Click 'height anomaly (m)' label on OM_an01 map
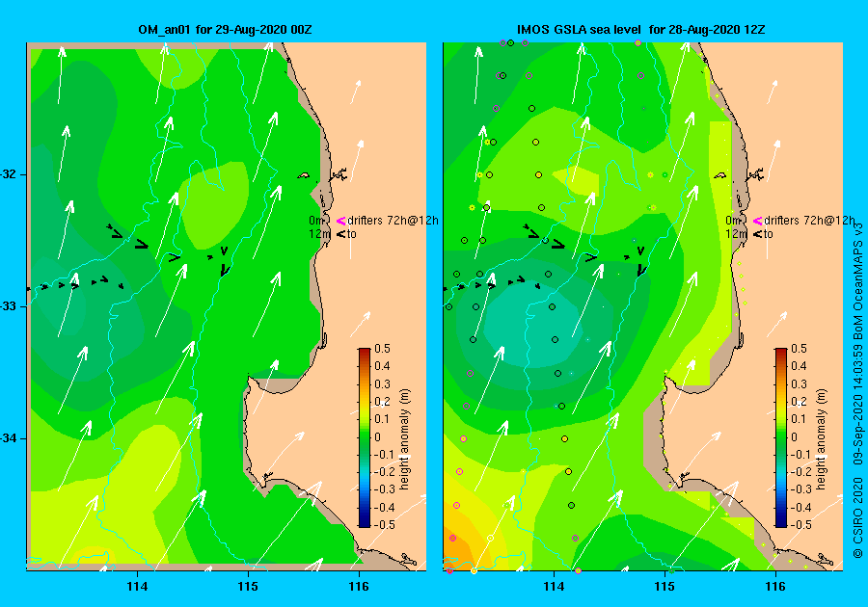 405,439
